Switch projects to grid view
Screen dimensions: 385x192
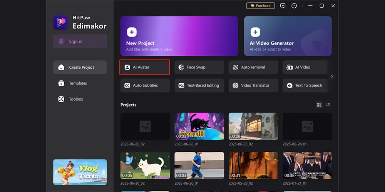pos(319,105)
